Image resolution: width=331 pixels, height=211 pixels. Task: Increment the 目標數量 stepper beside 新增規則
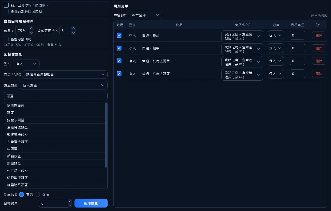pos(70,201)
